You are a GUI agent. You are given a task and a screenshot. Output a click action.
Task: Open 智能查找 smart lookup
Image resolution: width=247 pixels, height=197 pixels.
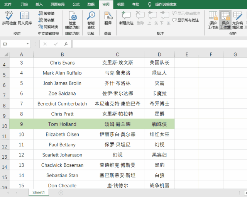[x=91, y=20]
